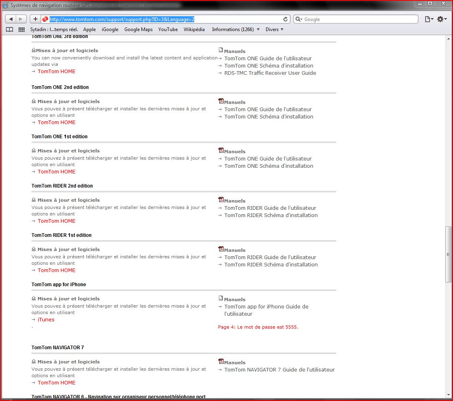Click 'Page 4: Le mot de passe est 5555.' text
Viewport: 453px width, 401px height.
[x=258, y=327]
